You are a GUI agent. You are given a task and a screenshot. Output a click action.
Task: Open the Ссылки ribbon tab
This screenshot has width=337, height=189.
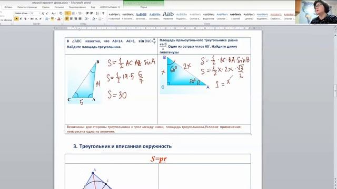[x=46, y=7]
